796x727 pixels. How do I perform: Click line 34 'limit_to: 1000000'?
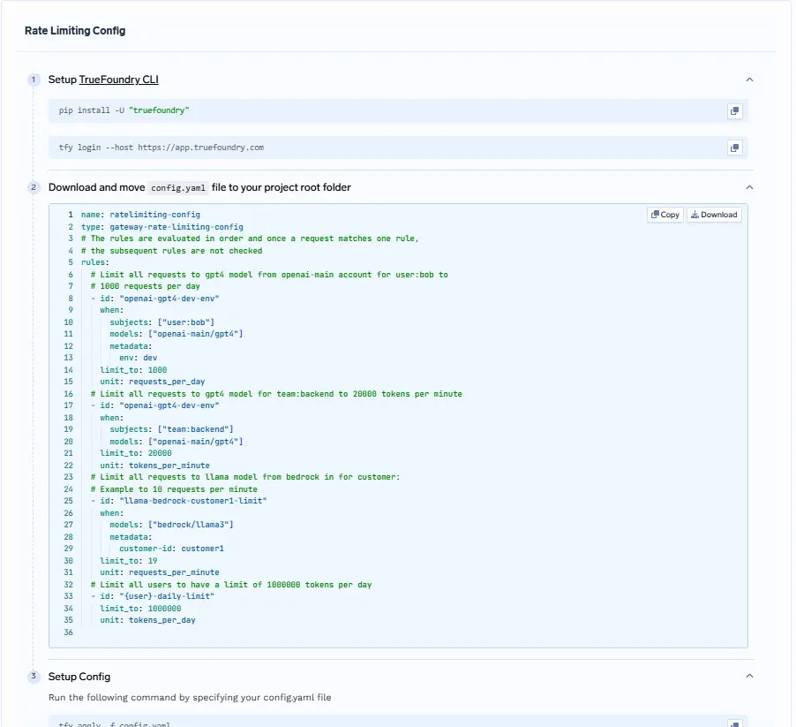tap(140, 609)
